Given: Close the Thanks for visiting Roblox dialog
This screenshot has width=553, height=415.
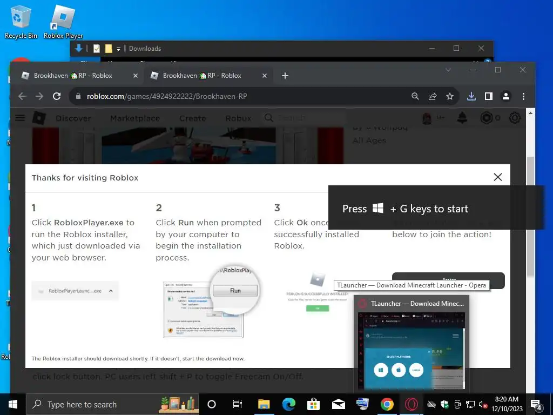Looking at the screenshot, I should tap(497, 177).
